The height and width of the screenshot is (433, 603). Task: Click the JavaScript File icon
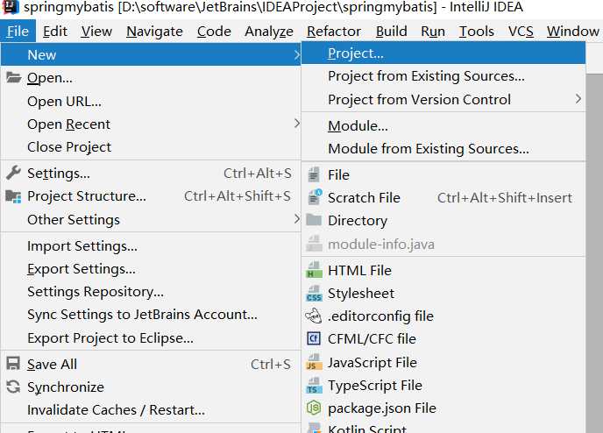314,362
